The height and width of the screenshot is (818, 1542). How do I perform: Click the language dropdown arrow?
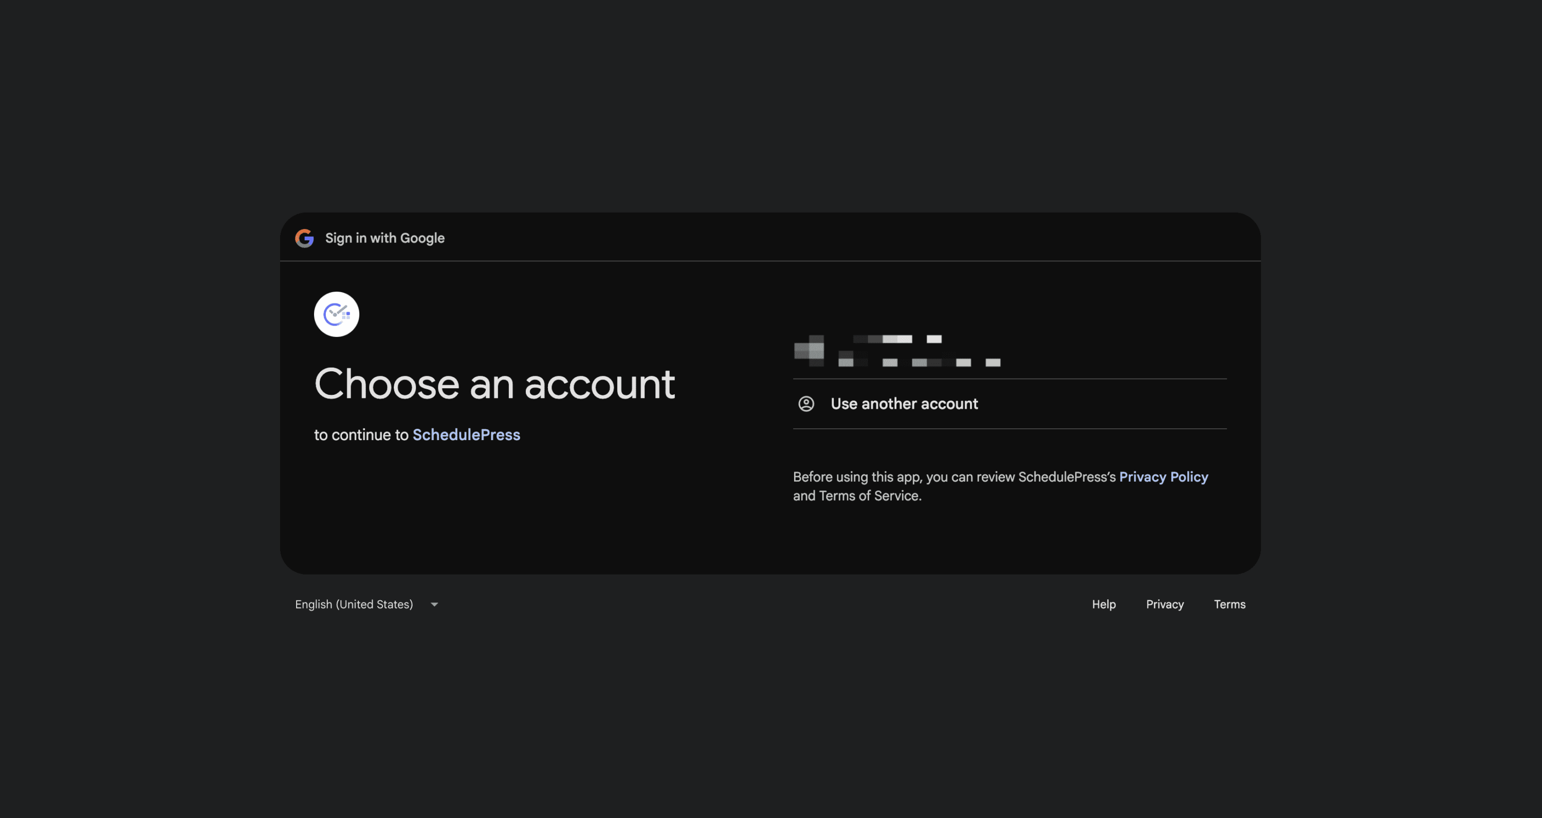(x=434, y=604)
